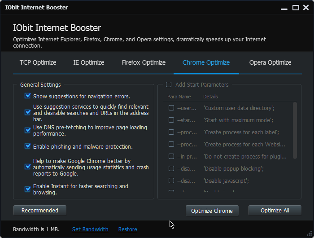Check Do not create process for plugins
The height and width of the screenshot is (238, 314).
click(171, 156)
